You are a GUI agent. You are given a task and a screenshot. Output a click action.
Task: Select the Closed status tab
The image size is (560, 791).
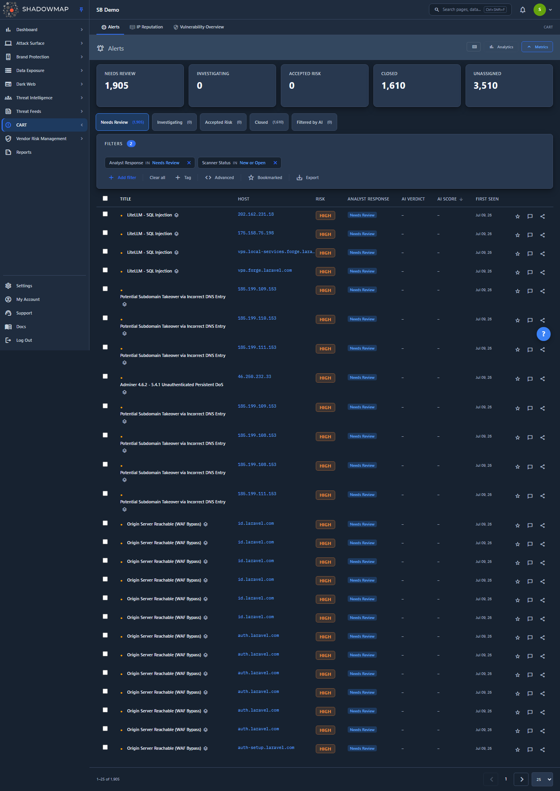click(x=269, y=122)
